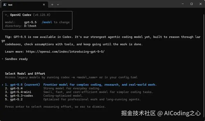Click the Access legacy models hint line
Screen dimensions: 205x121
71,77
